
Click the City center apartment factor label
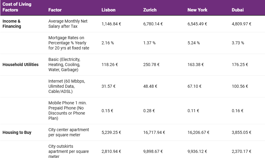pos(69,132)
